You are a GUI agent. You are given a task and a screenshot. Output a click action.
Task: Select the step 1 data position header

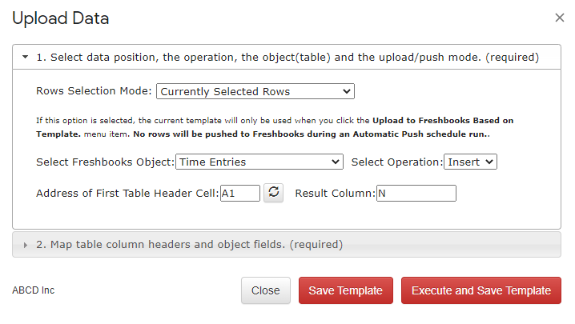(x=287, y=57)
